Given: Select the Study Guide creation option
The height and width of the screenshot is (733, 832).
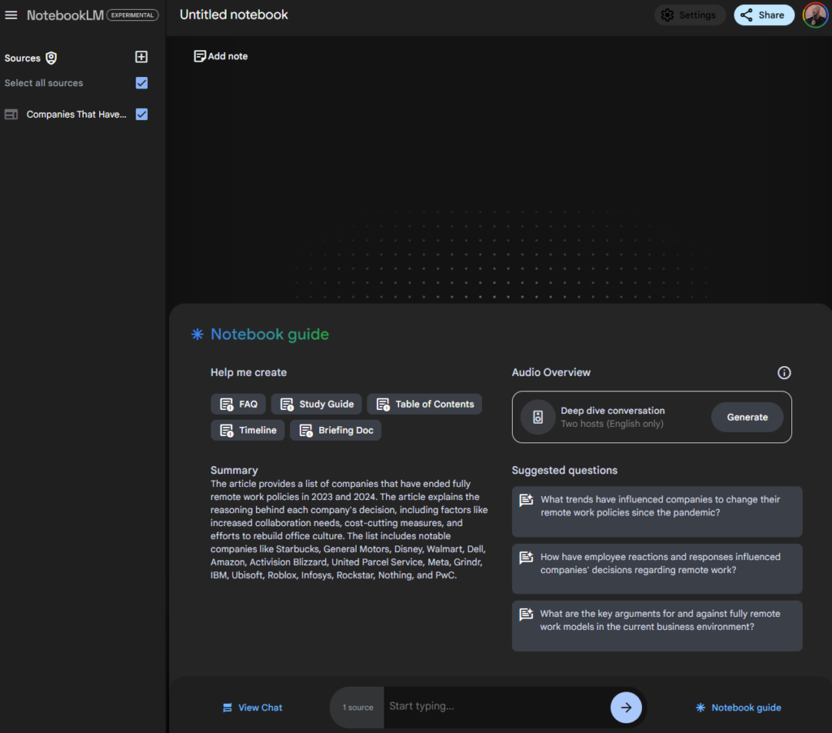Looking at the screenshot, I should click(x=316, y=403).
